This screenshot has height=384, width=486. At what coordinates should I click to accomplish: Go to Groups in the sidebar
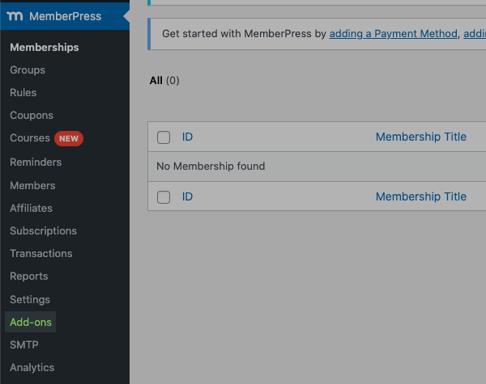tap(28, 70)
